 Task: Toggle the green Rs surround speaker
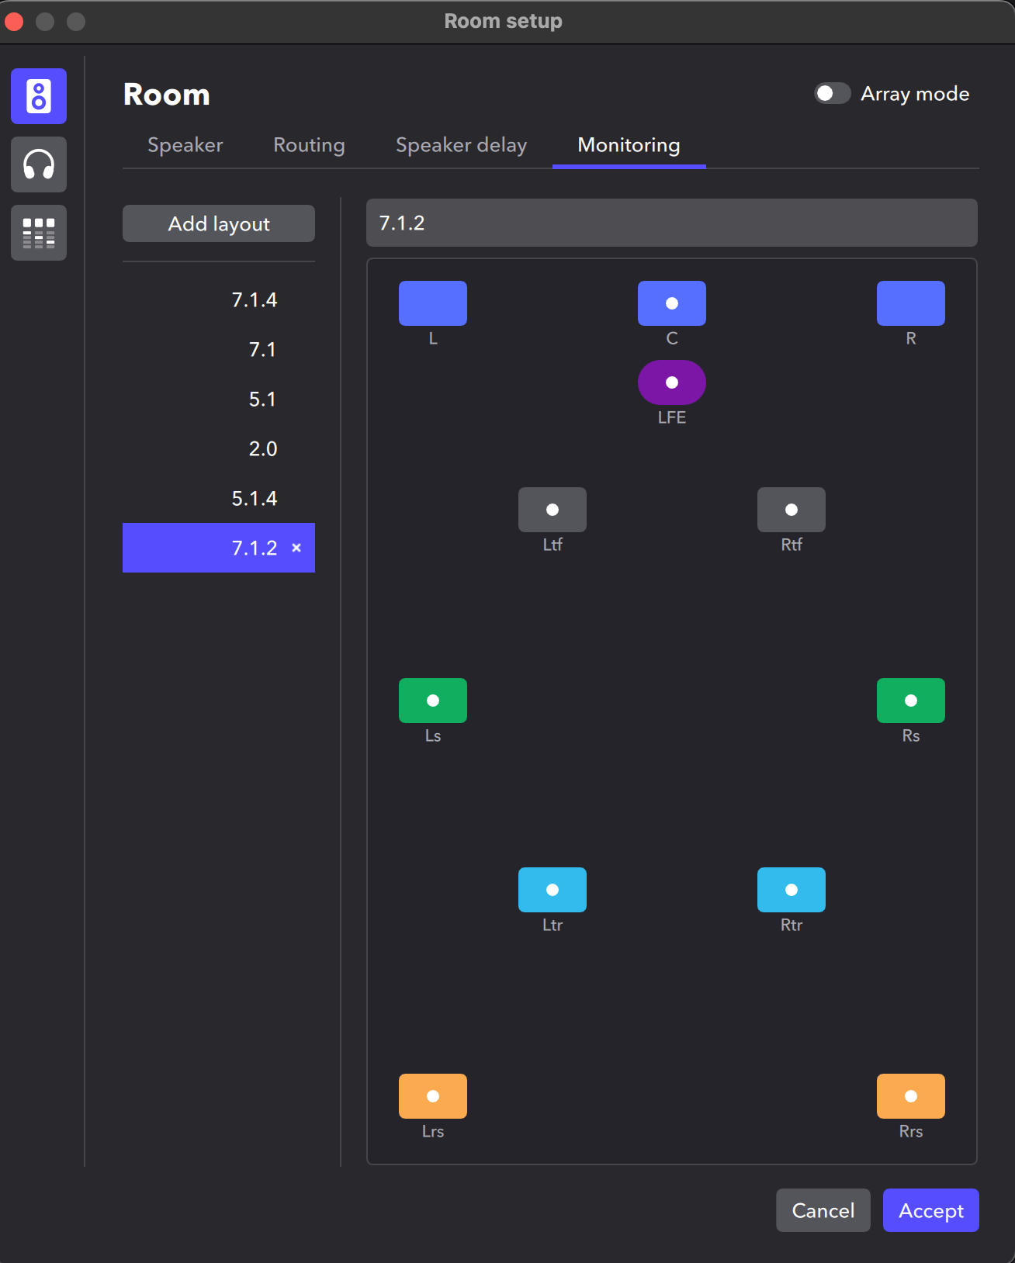point(911,701)
